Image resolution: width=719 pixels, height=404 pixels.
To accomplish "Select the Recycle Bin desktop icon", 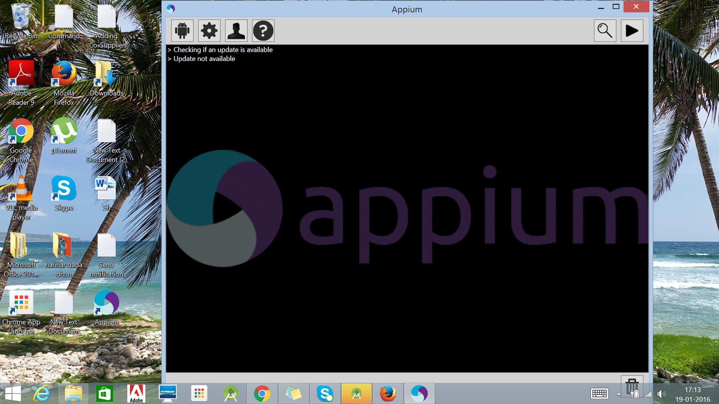I will (x=21, y=21).
